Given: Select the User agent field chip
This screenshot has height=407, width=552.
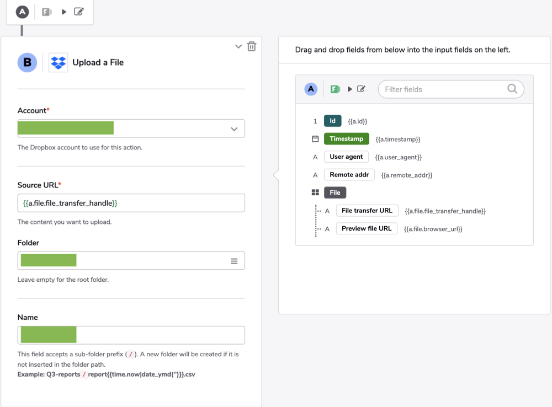Looking at the screenshot, I should coord(346,157).
